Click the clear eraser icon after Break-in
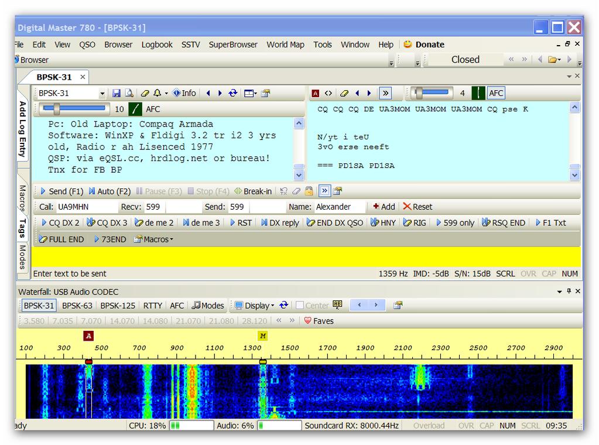This screenshot has width=599, height=445. [296, 191]
